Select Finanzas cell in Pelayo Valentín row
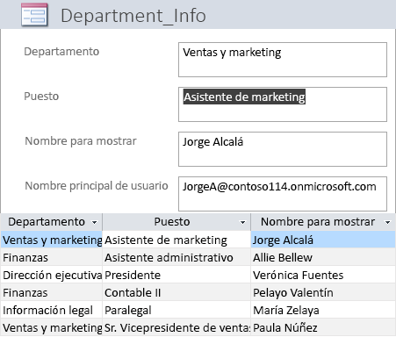 52,292
